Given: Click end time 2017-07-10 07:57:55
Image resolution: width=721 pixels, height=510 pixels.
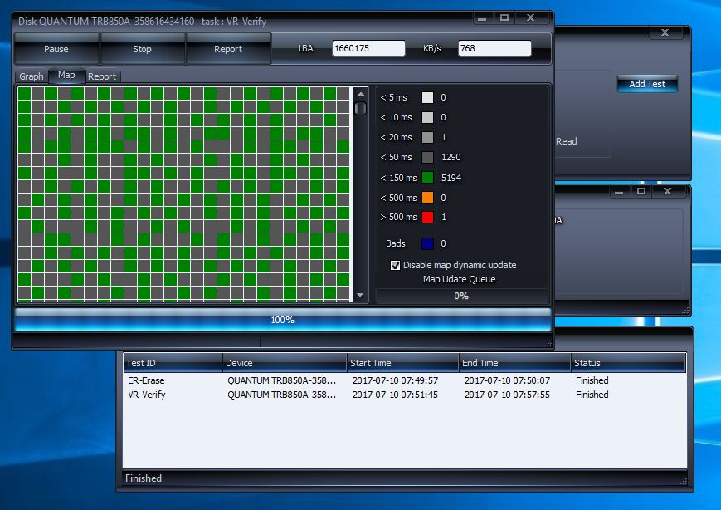Looking at the screenshot, I should coord(507,395).
